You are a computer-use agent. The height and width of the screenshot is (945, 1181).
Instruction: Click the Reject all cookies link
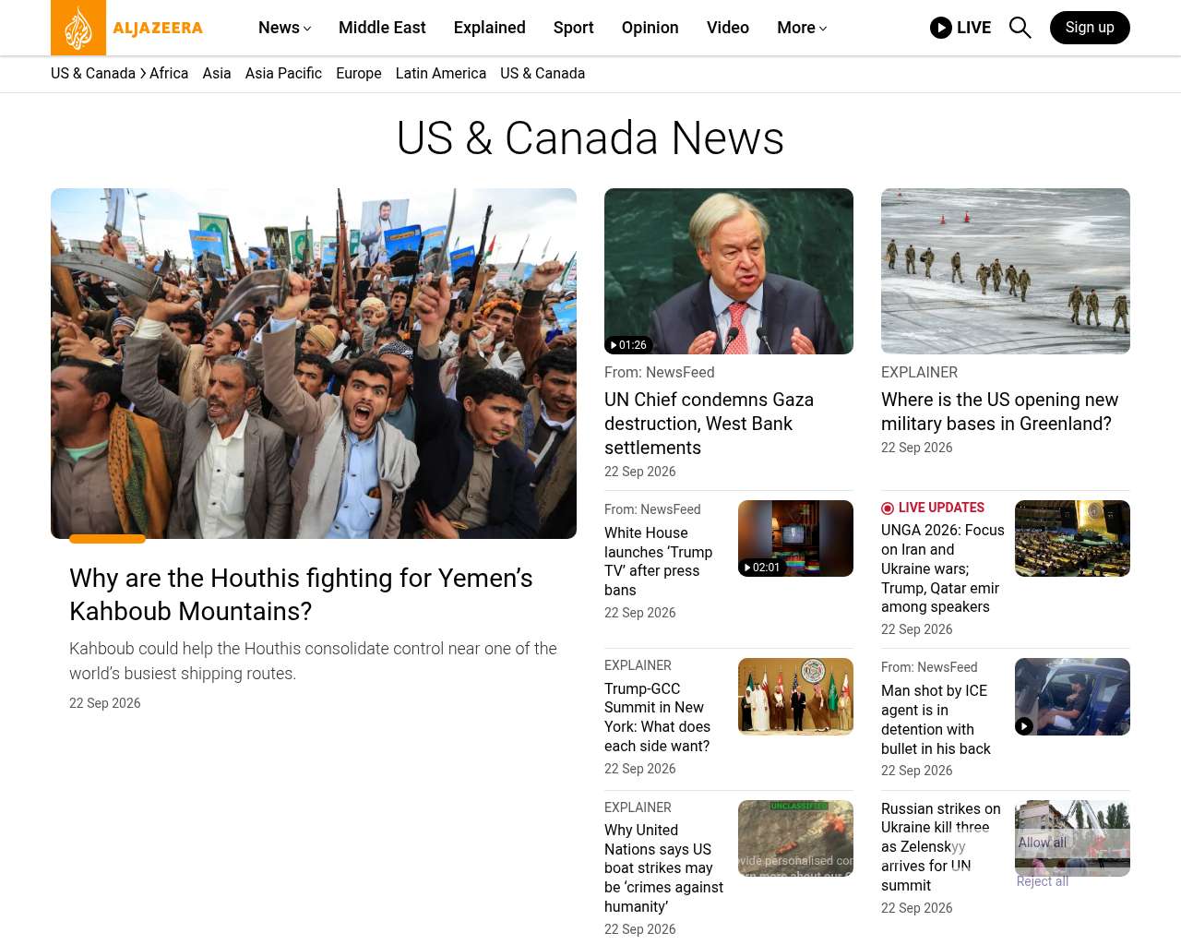(1043, 881)
